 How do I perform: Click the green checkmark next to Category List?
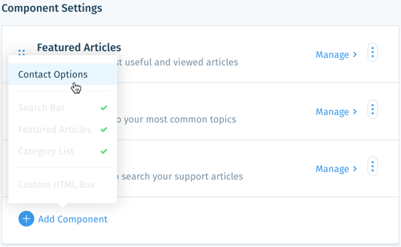click(x=104, y=151)
